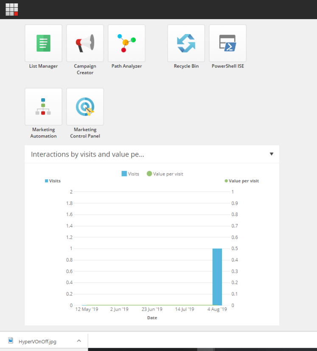Screen dimensions: 317x351
Task: Open the Path Analyzer icon
Action: (126, 43)
